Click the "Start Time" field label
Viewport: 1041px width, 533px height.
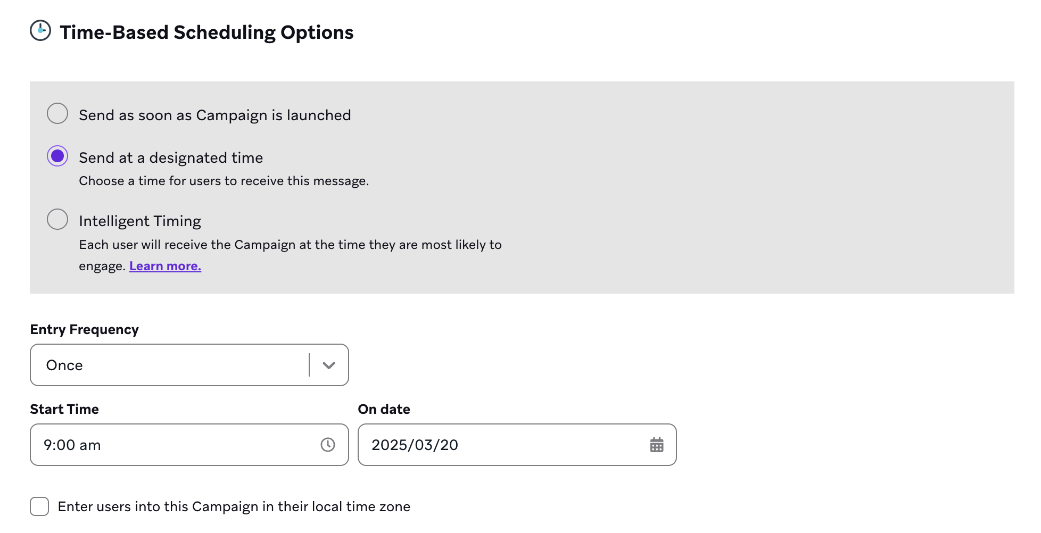pos(64,409)
